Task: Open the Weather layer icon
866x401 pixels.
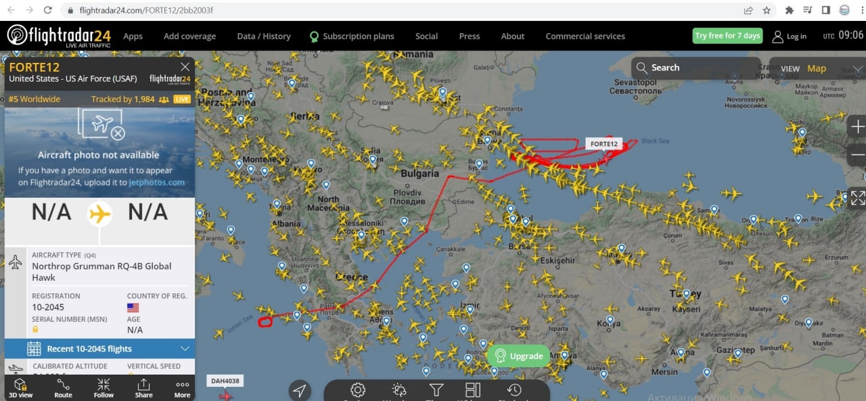Action: (x=399, y=390)
